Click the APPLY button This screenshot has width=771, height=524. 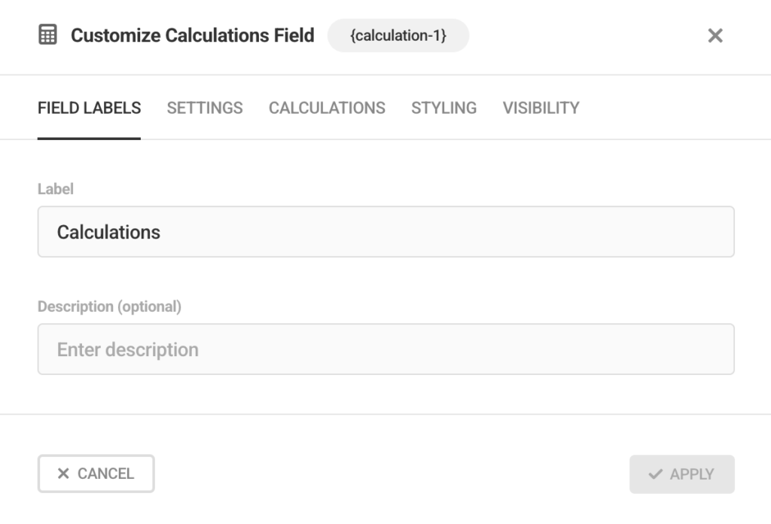point(681,474)
